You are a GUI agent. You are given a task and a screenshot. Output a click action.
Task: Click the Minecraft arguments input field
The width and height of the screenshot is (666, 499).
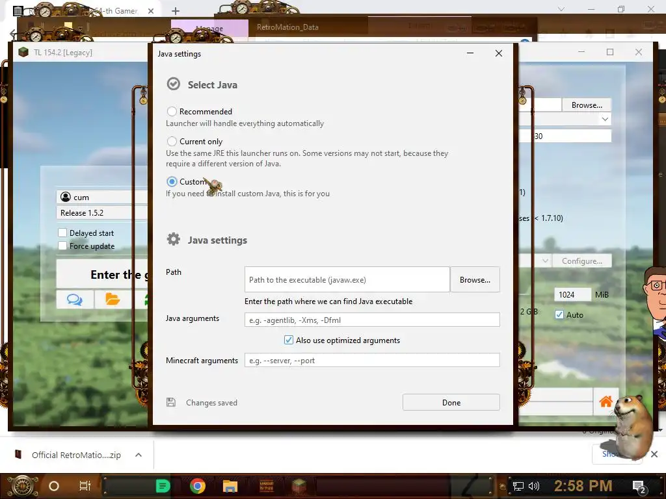(x=372, y=360)
